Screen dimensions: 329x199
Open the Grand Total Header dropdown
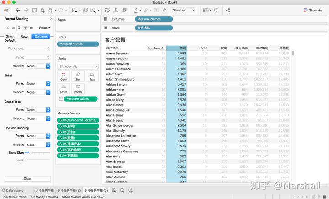[37, 118]
